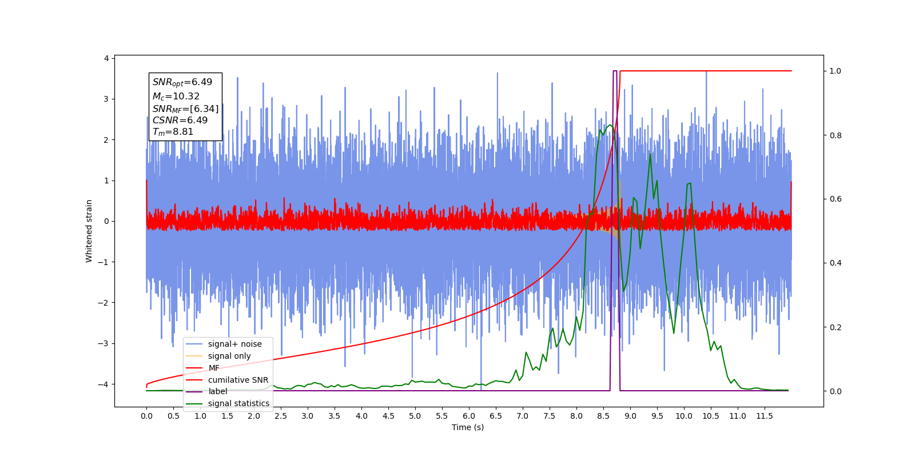The width and height of the screenshot is (915, 457).
Task: Click the 2 tick on the strain axis
Action: pos(106,140)
